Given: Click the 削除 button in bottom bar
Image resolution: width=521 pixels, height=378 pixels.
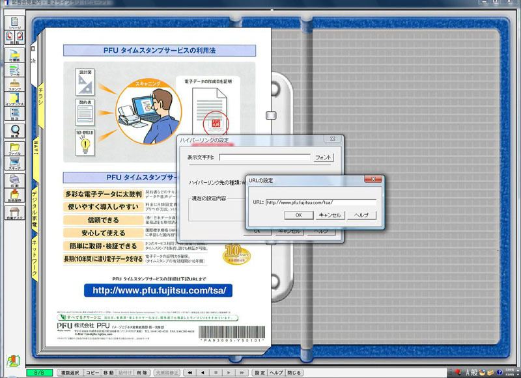Looking at the screenshot, I should (x=142, y=373).
